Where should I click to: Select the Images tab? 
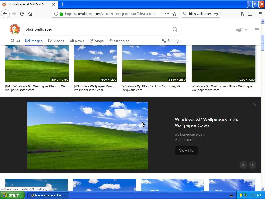34,41
